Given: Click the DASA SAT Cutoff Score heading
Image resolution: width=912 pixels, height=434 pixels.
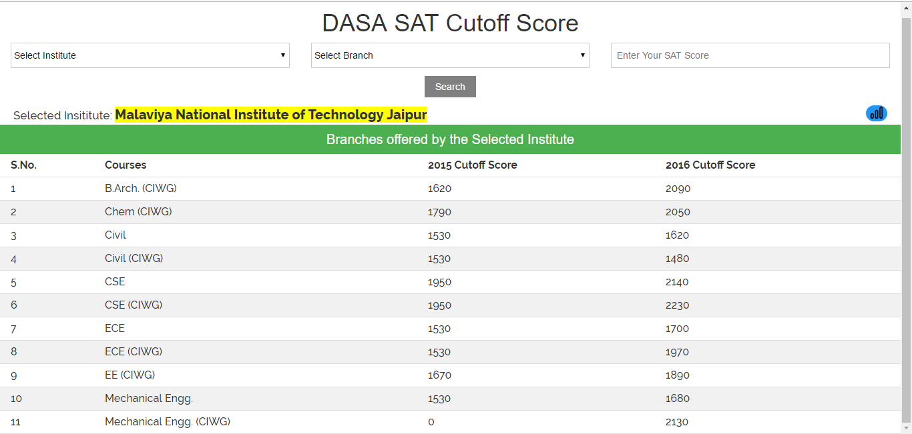Looking at the screenshot, I should 450,23.
